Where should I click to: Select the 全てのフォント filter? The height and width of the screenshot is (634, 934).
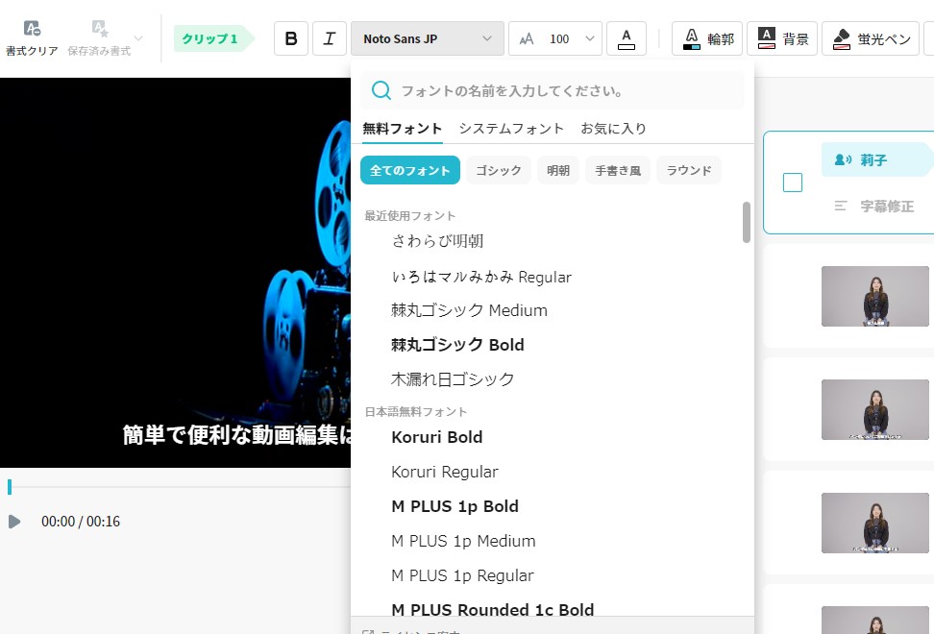tap(409, 170)
